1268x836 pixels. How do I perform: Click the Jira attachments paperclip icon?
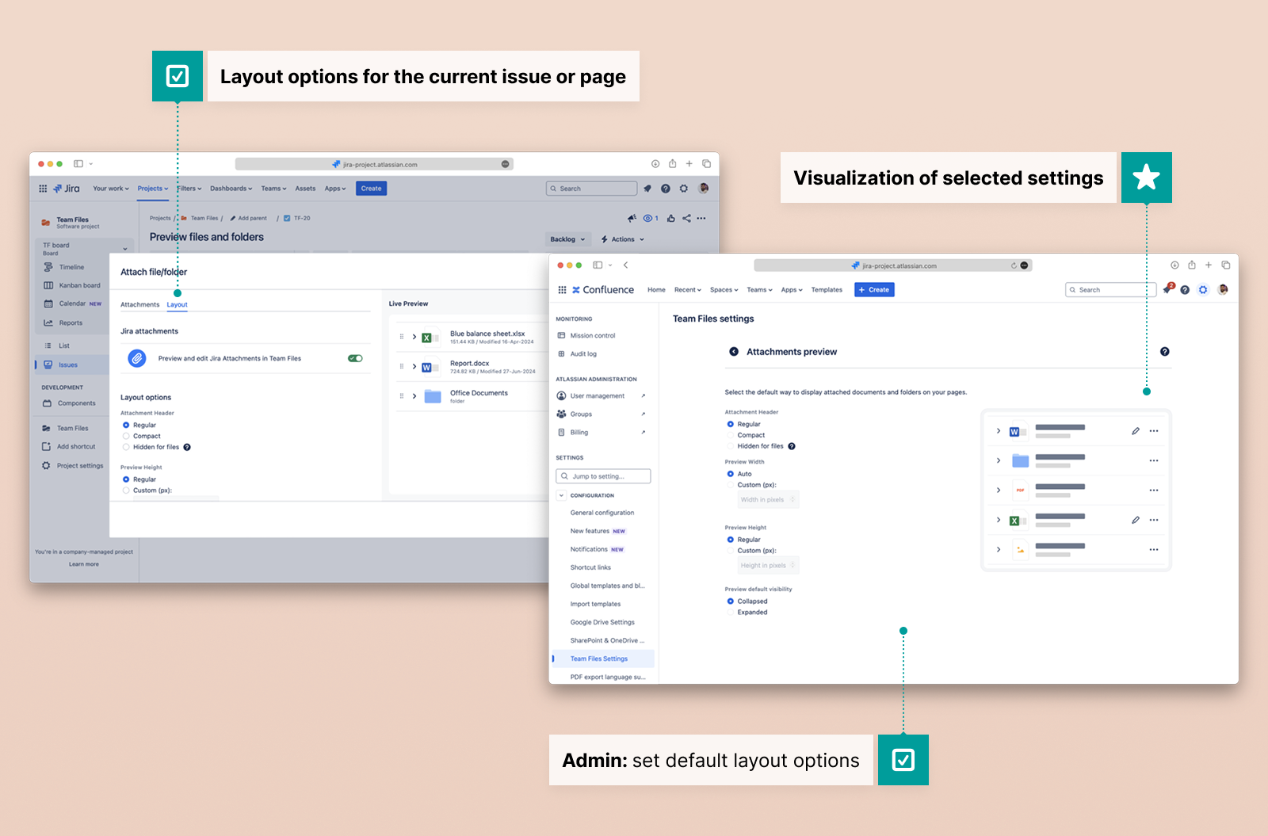point(137,358)
